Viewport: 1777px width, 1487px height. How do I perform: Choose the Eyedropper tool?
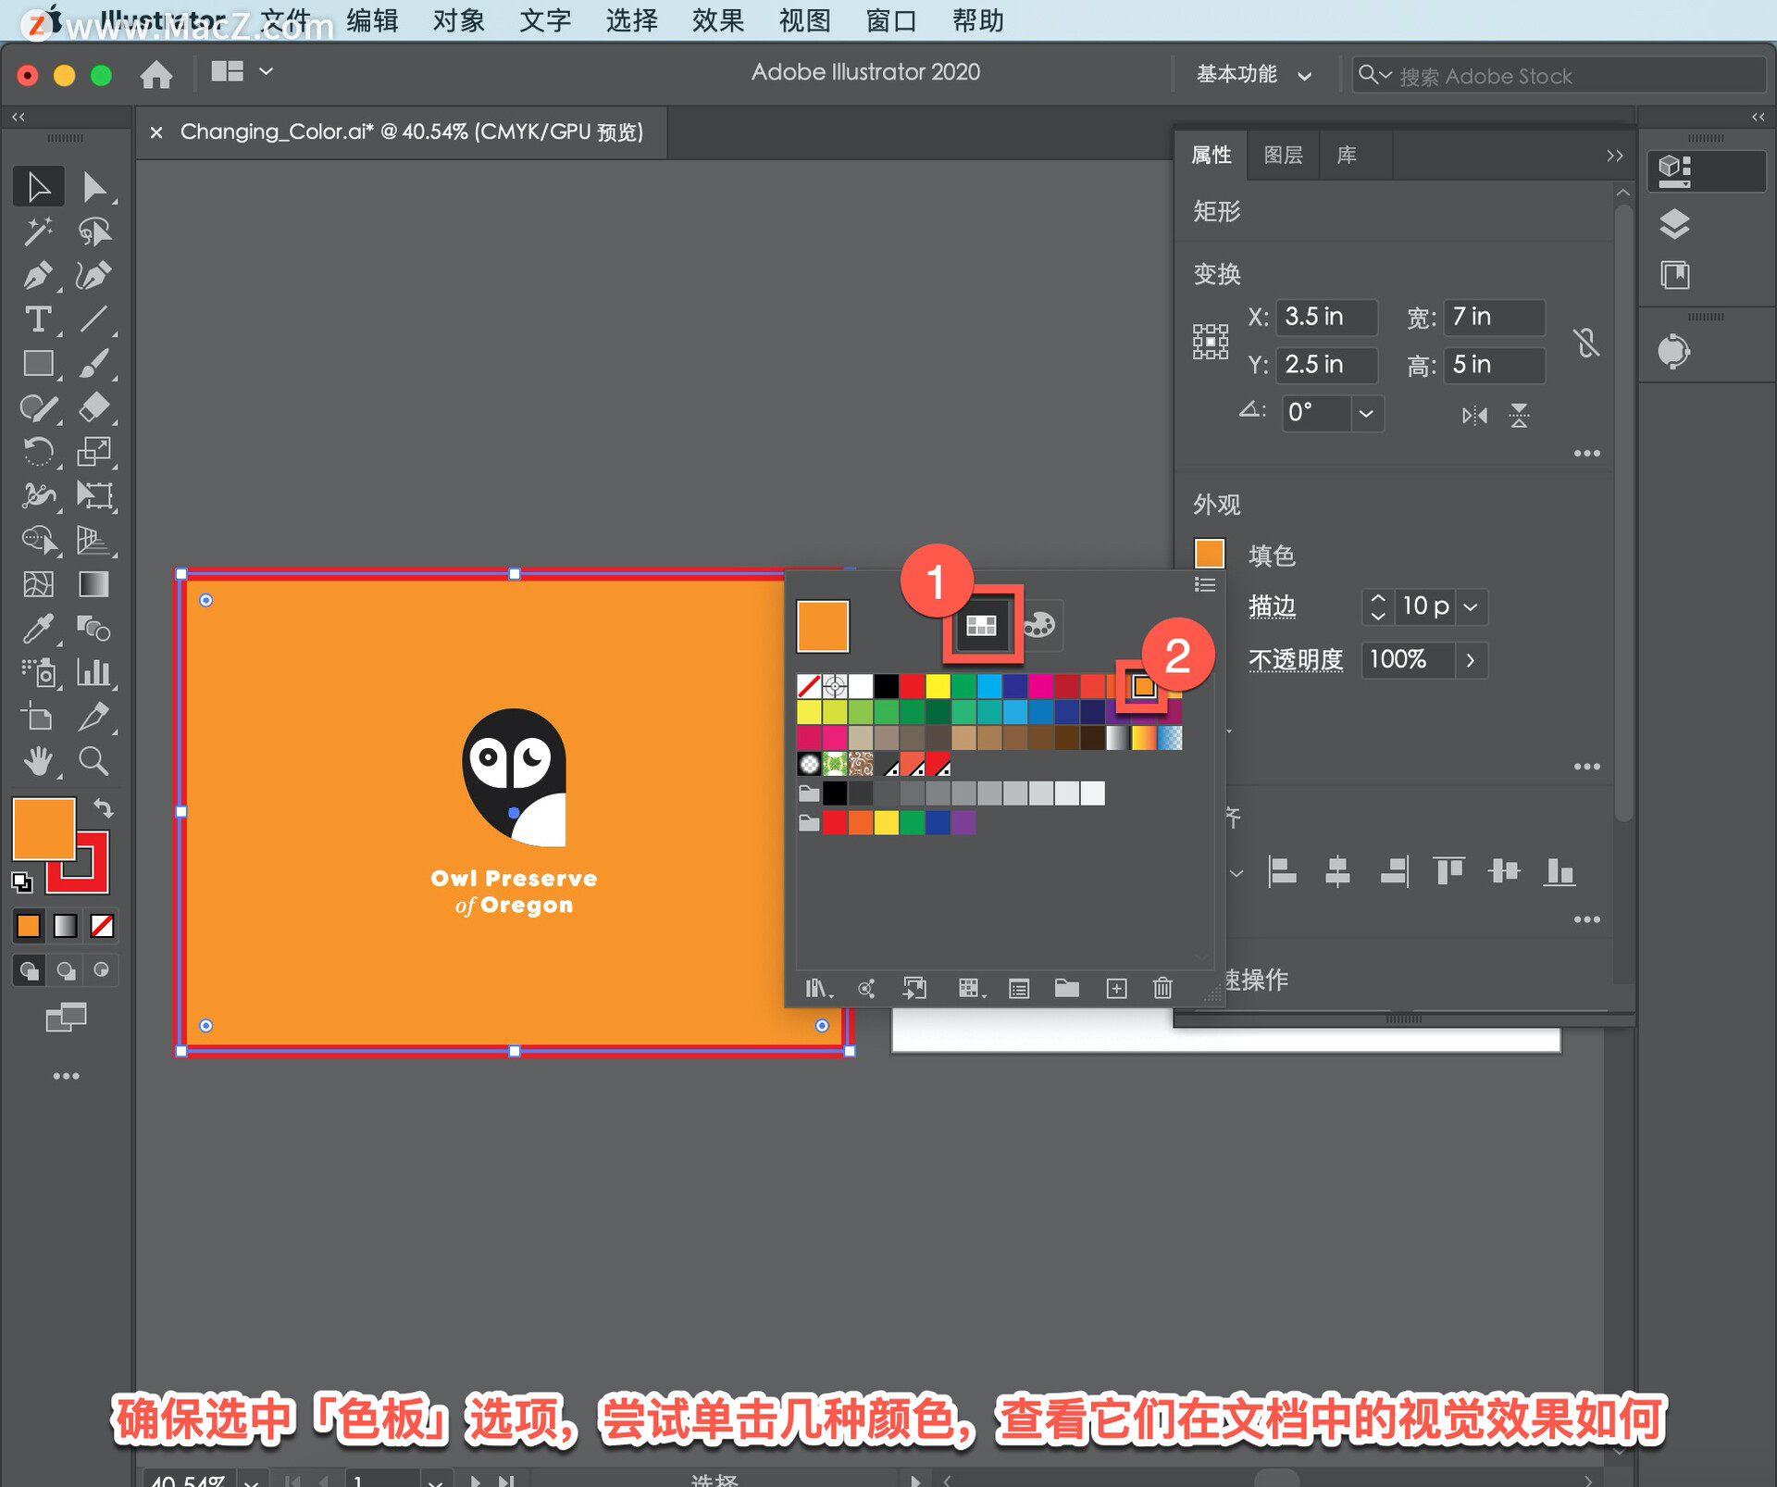click(x=37, y=629)
